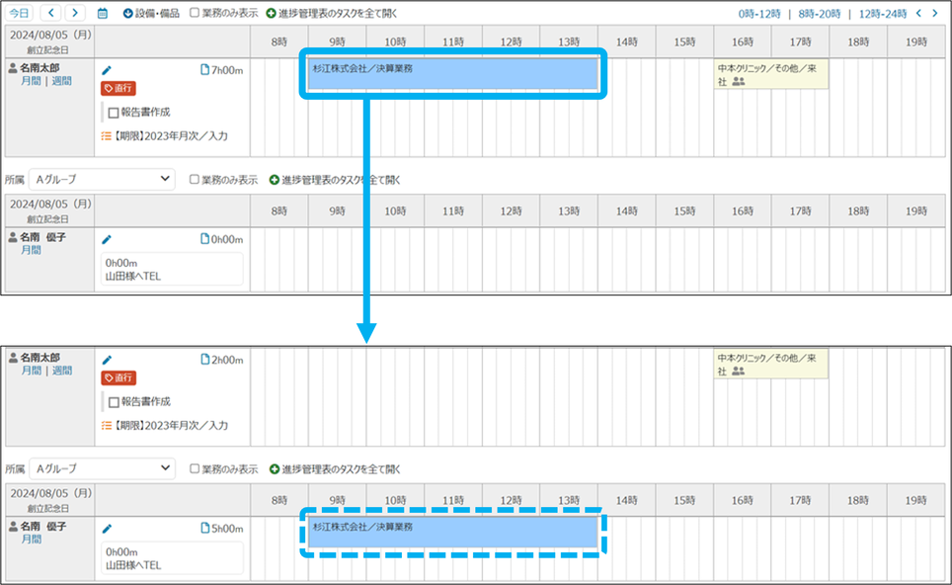Click the red 直行 tag in top row
This screenshot has height=585, width=952.
119,88
